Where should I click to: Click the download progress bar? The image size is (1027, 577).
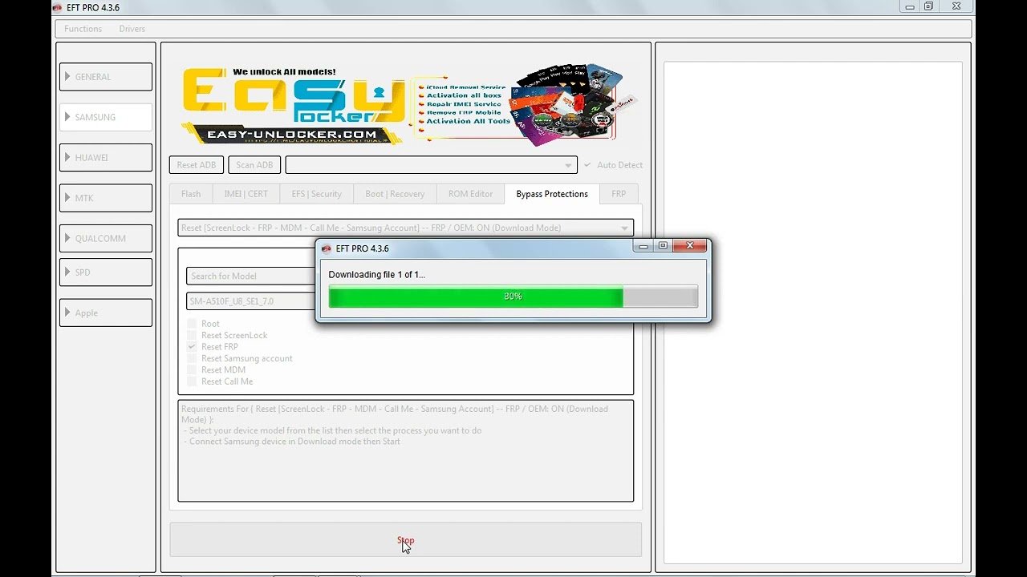513,297
